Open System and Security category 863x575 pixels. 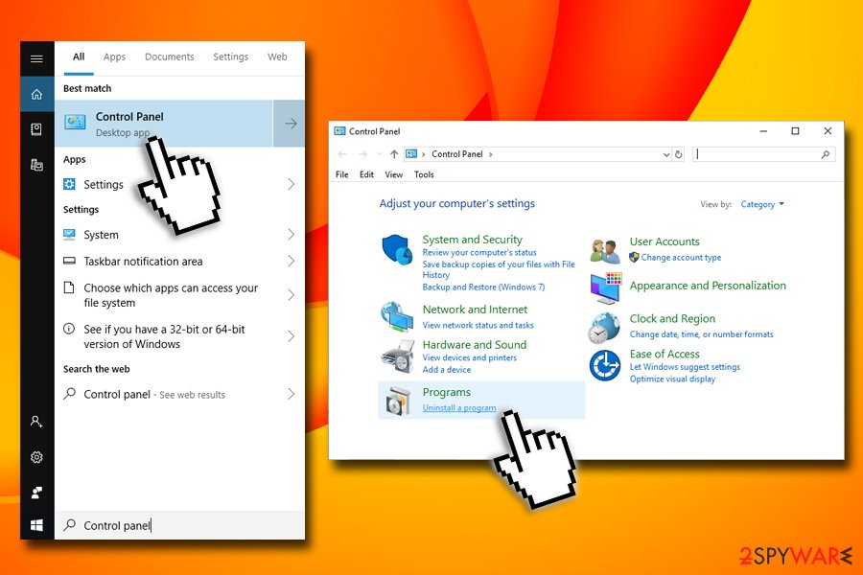click(472, 240)
